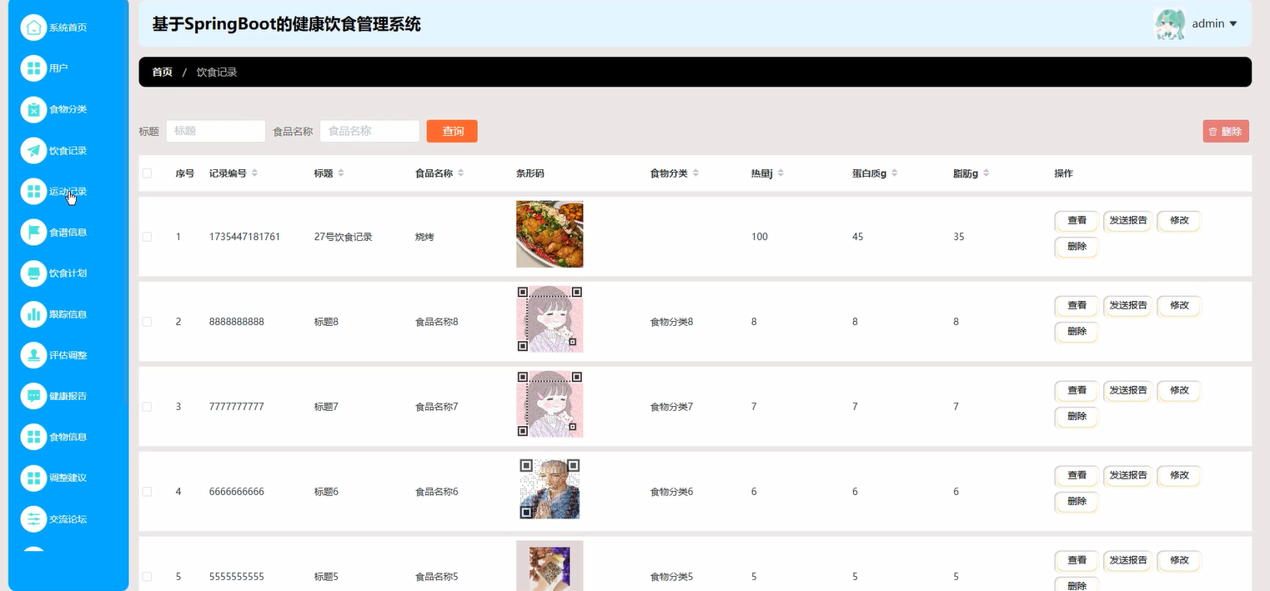Click the barbecue food image in row 1
Image resolution: width=1270 pixels, height=591 pixels.
(550, 234)
